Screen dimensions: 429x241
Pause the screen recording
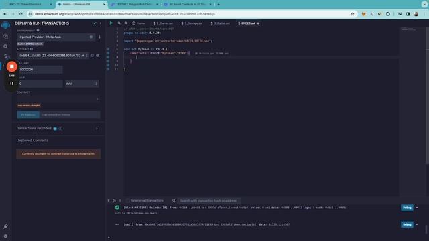12,83
